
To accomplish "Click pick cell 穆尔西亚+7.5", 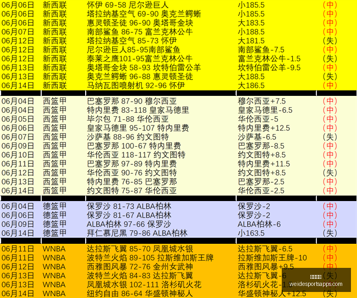I will click(261, 101).
